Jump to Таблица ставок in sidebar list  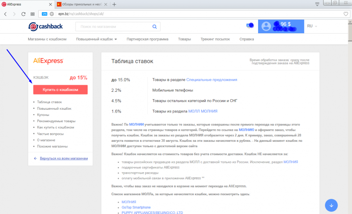point(49,102)
